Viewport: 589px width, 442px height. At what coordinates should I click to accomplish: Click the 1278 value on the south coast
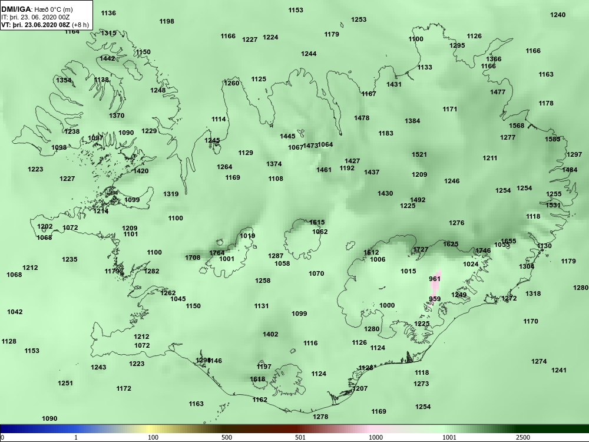tap(320, 417)
